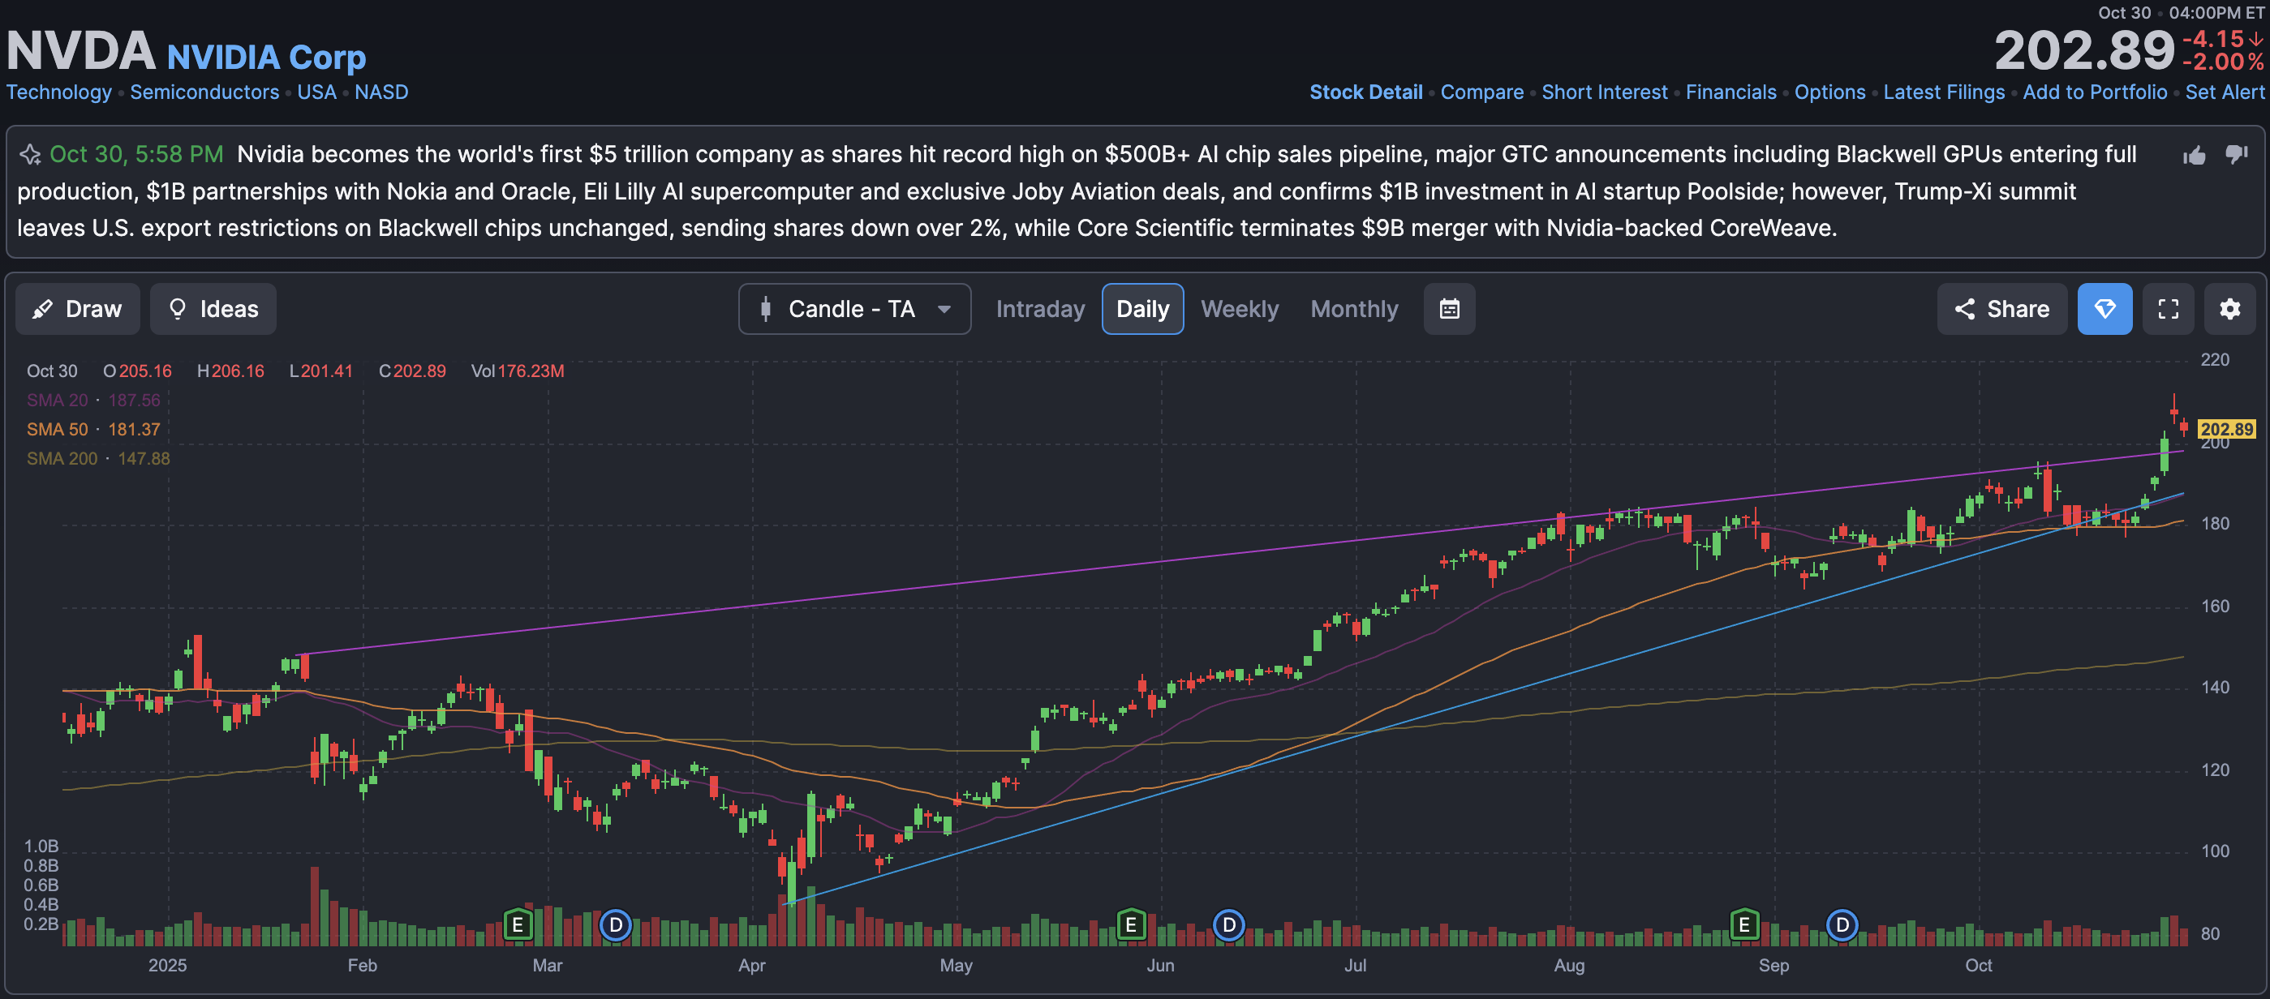
Task: Toggle SMA 50 indicator label
Action: (58, 429)
